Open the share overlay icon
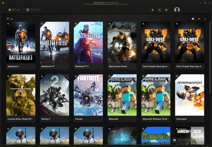The image size is (212, 147). tap(159, 10)
